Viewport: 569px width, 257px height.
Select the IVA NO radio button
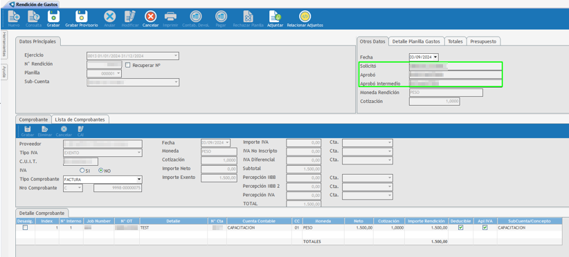100,171
